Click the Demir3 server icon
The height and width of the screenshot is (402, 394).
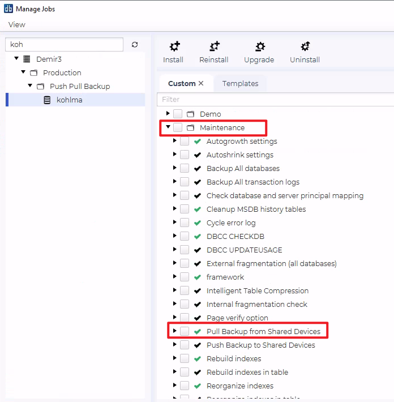point(27,59)
